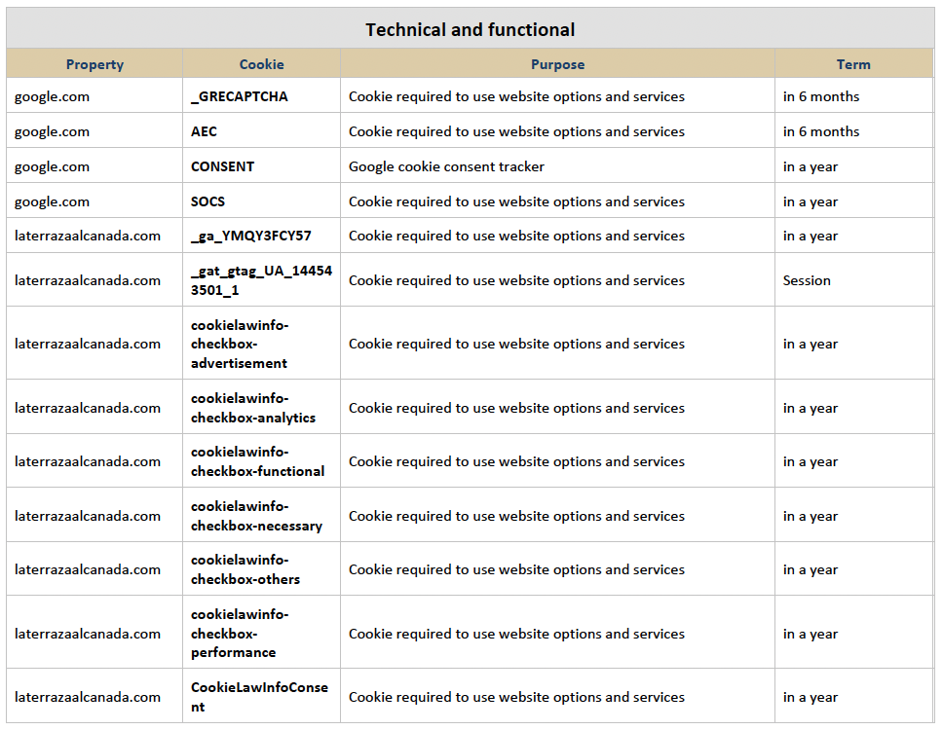Viewport: 943px width, 730px height.
Task: Click the Purpose column header
Action: pos(557,64)
